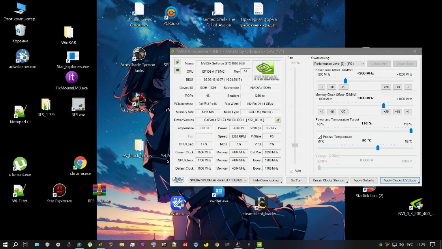
Task: Open the Notepad++ shortcut
Action: point(20,114)
